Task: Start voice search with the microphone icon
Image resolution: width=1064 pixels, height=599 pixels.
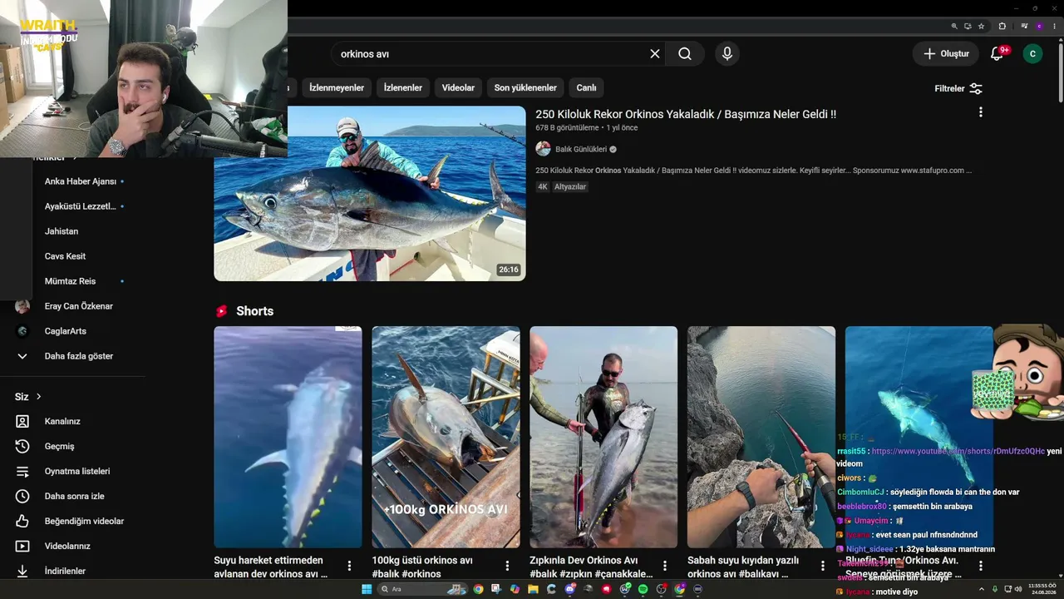Action: click(x=727, y=54)
